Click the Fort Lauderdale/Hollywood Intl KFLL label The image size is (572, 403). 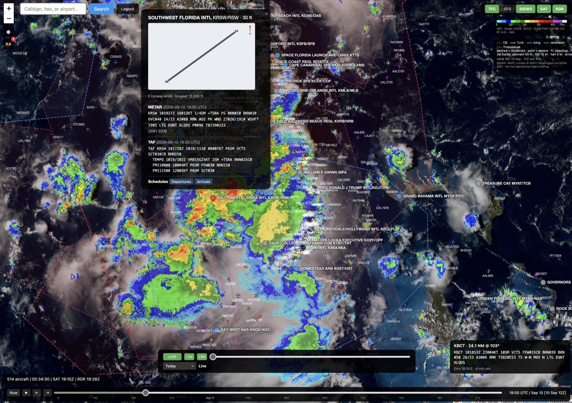[356, 229]
